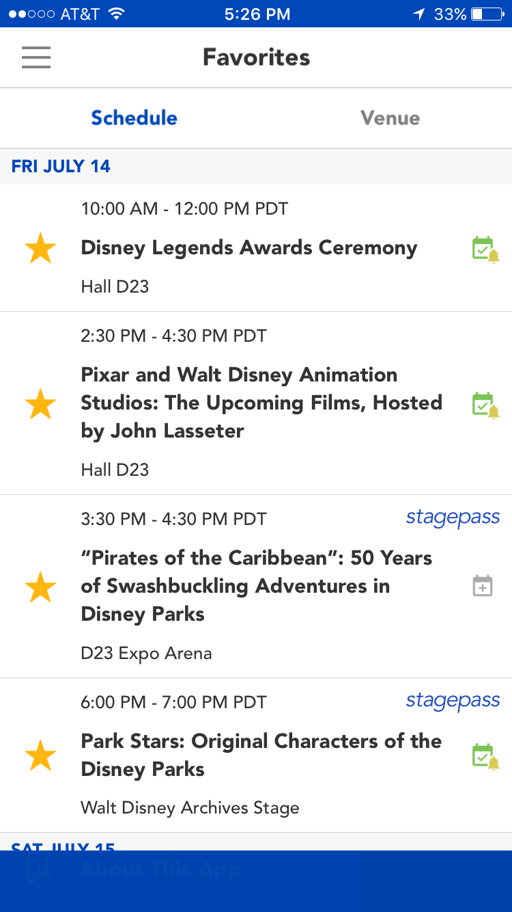Open stagepass link for Pirates event
Viewport: 512px width, 912px height.
point(453,518)
